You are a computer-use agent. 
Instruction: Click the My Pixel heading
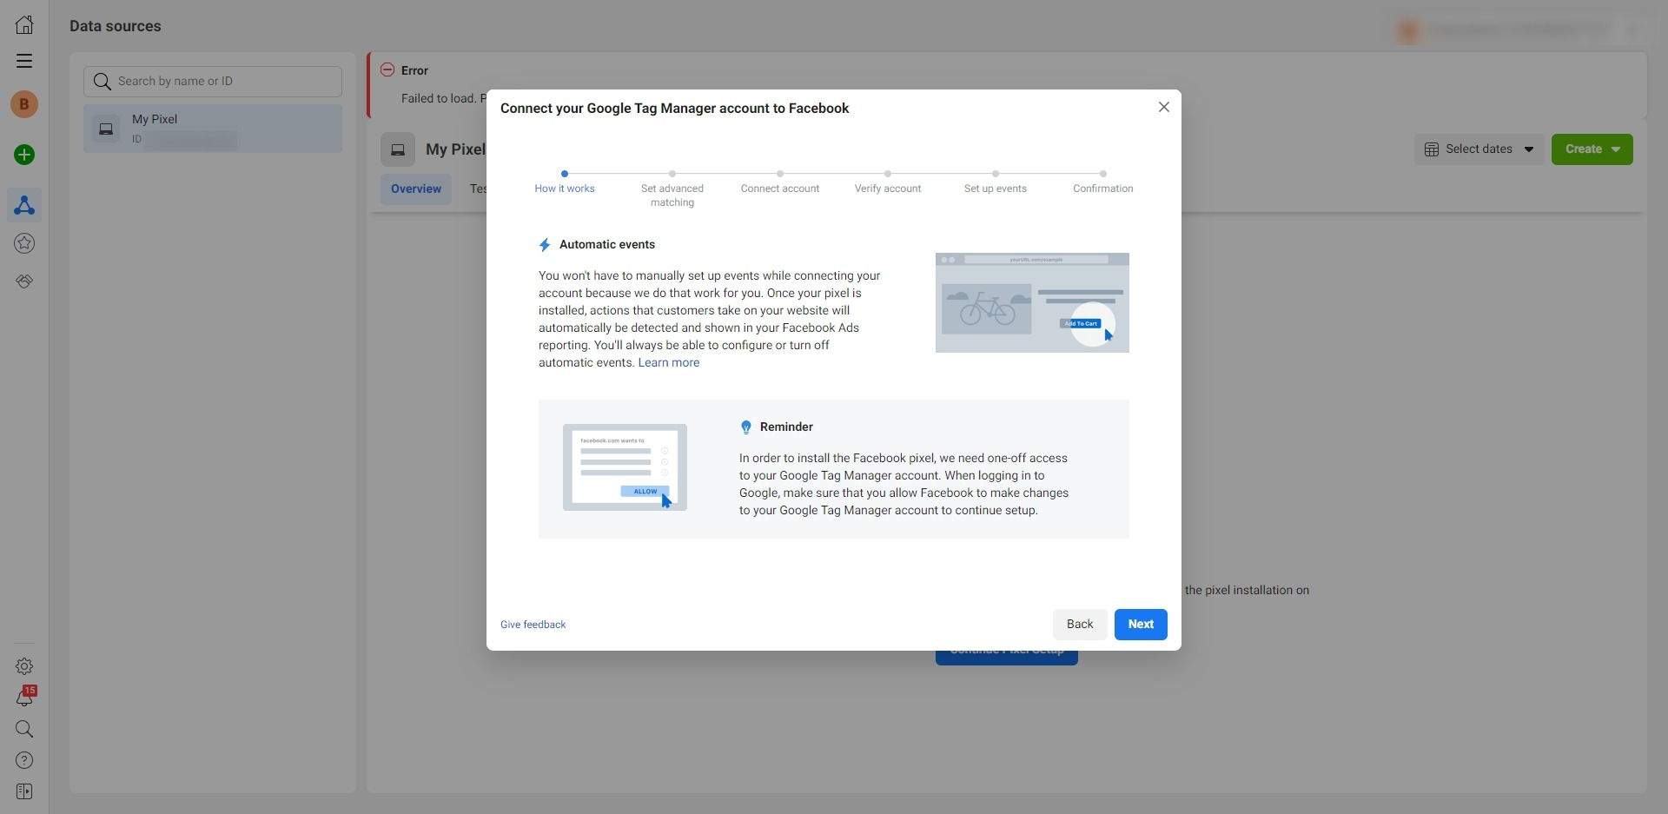(455, 149)
